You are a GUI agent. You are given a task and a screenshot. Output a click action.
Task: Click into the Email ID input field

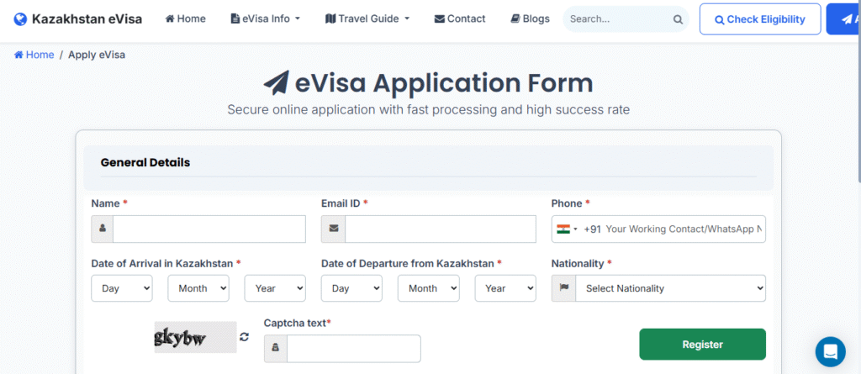tap(440, 229)
